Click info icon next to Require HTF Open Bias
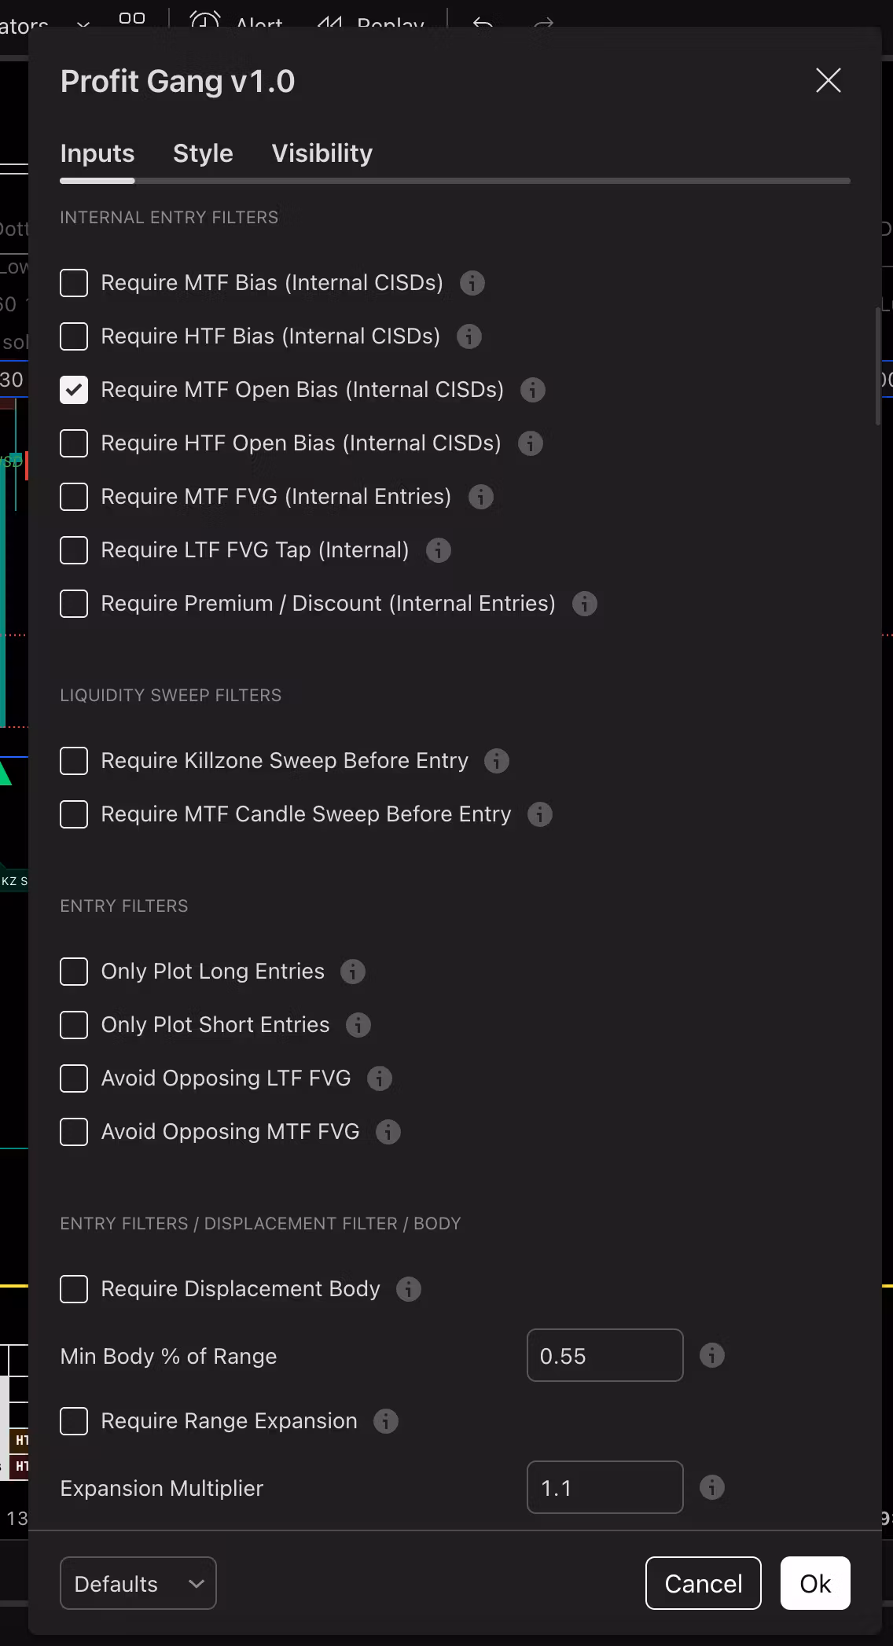 [x=531, y=443]
